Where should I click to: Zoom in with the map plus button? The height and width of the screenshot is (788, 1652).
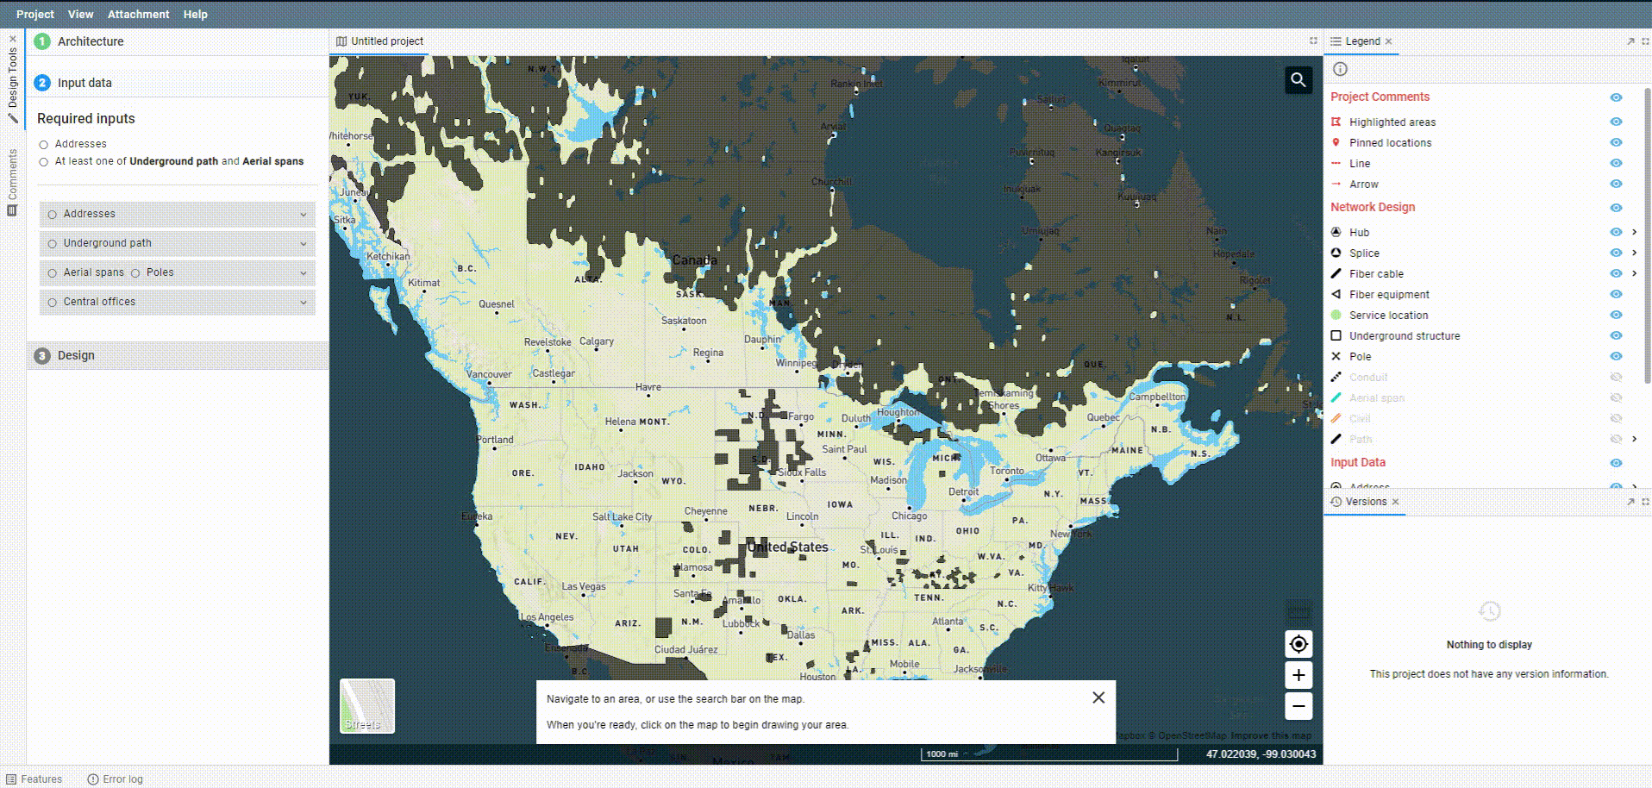[x=1298, y=675]
